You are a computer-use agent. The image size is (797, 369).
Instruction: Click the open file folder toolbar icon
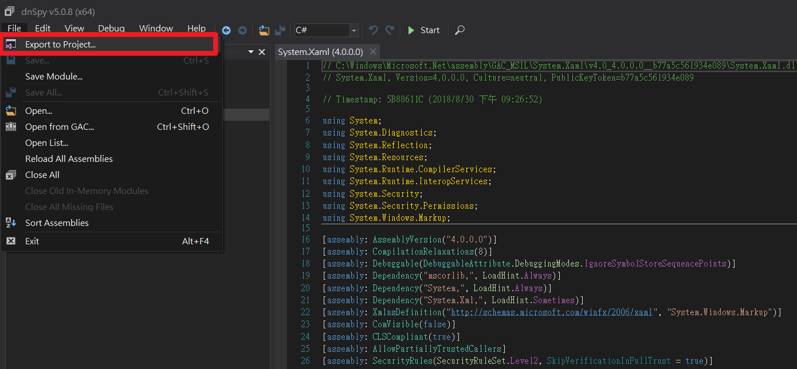click(x=264, y=30)
